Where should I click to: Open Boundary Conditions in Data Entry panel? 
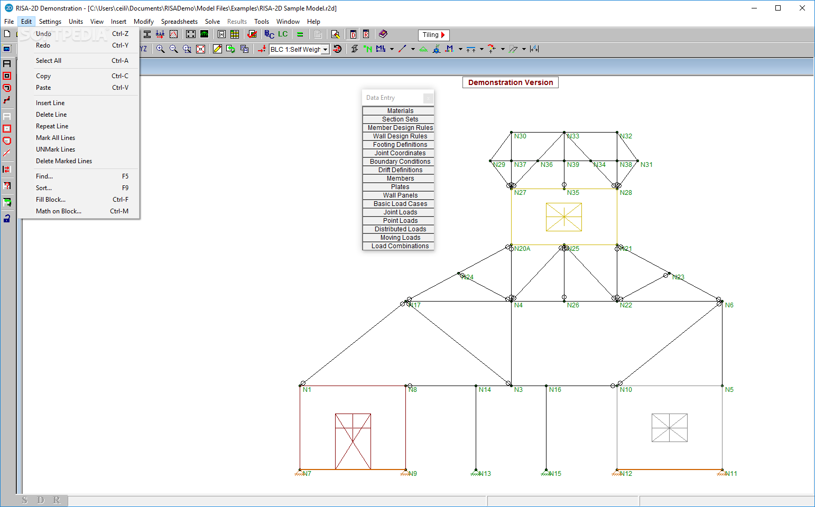click(x=398, y=162)
